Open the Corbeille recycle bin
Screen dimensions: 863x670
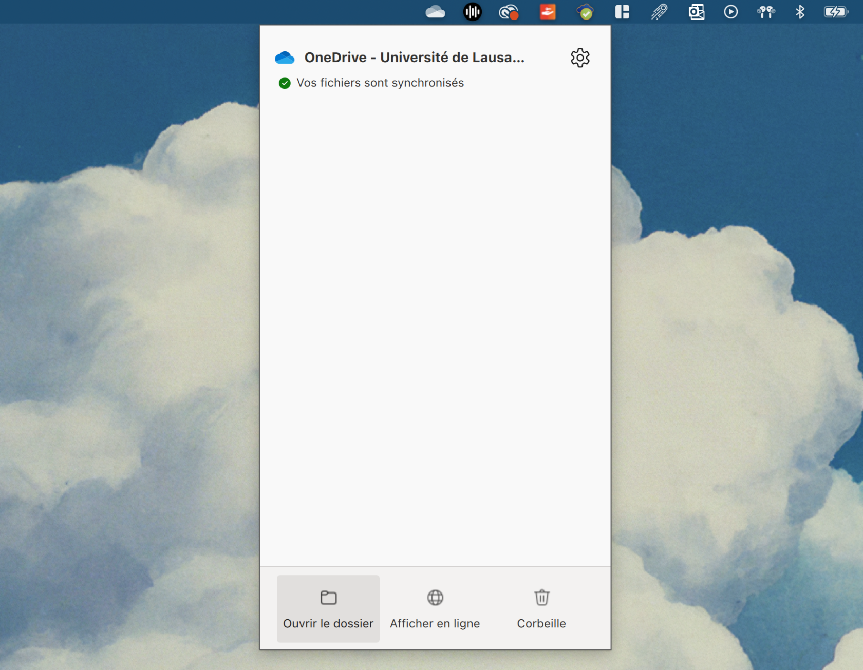point(541,609)
